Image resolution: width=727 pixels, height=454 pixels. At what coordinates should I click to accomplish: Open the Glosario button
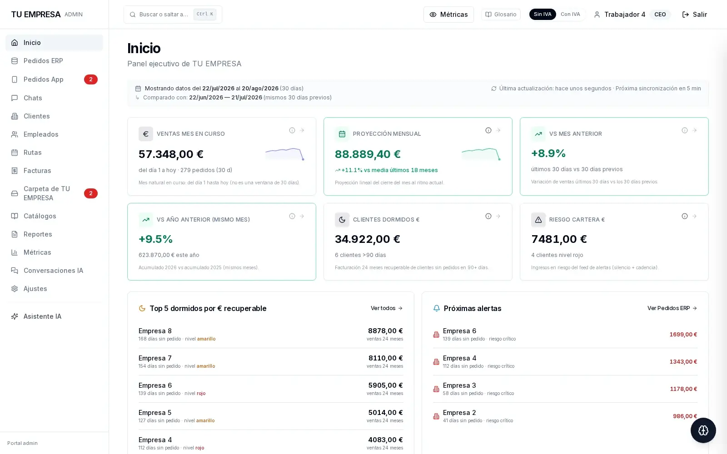(x=501, y=15)
